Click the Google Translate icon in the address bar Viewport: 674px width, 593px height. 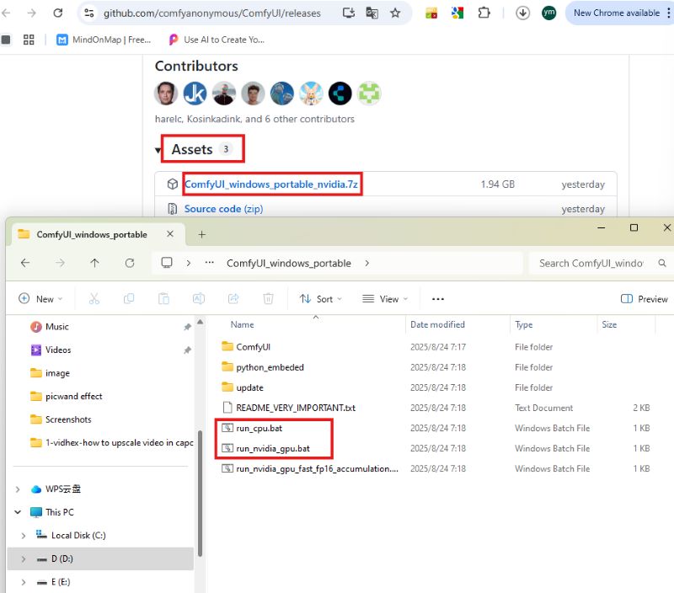click(x=372, y=13)
